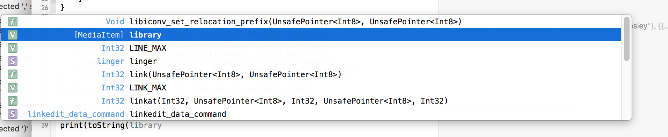Click the function icon beside link

point(13,74)
